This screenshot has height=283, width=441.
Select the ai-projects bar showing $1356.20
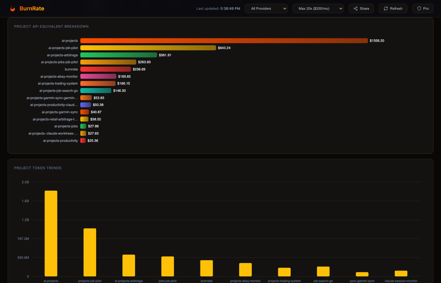224,41
